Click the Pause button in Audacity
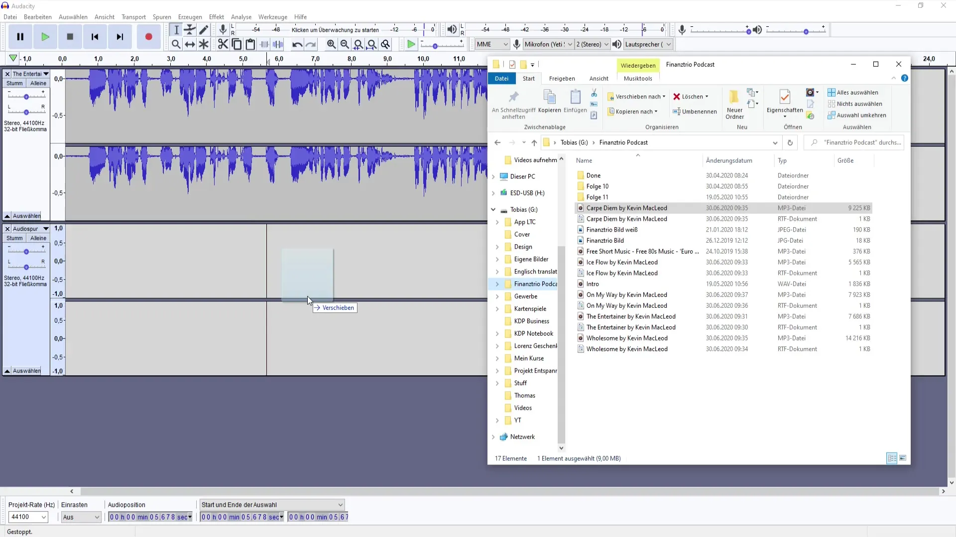 20,37
